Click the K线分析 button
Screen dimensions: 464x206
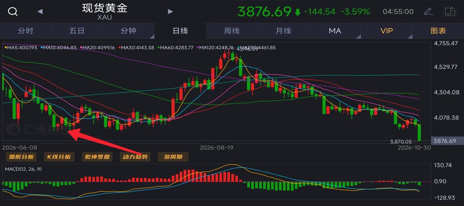(59, 157)
